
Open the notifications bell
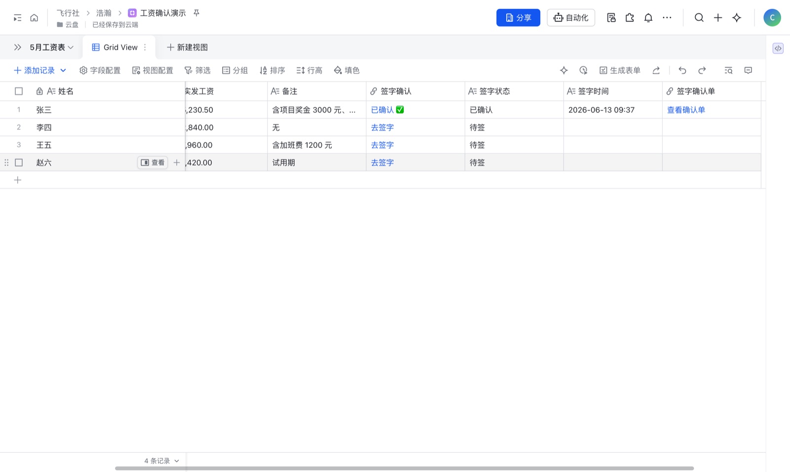coord(648,18)
